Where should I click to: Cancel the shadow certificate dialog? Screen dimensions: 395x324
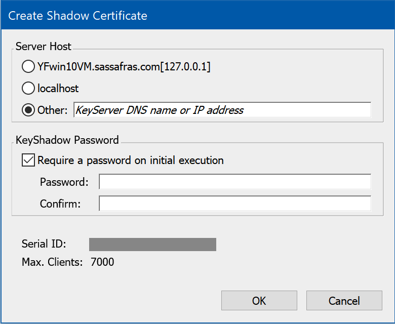tap(344, 301)
